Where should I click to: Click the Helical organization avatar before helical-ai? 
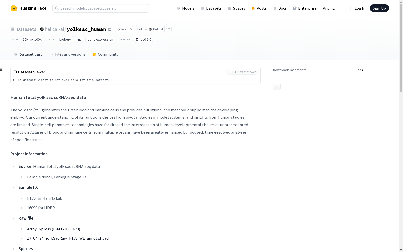pyautogui.click(x=42, y=29)
